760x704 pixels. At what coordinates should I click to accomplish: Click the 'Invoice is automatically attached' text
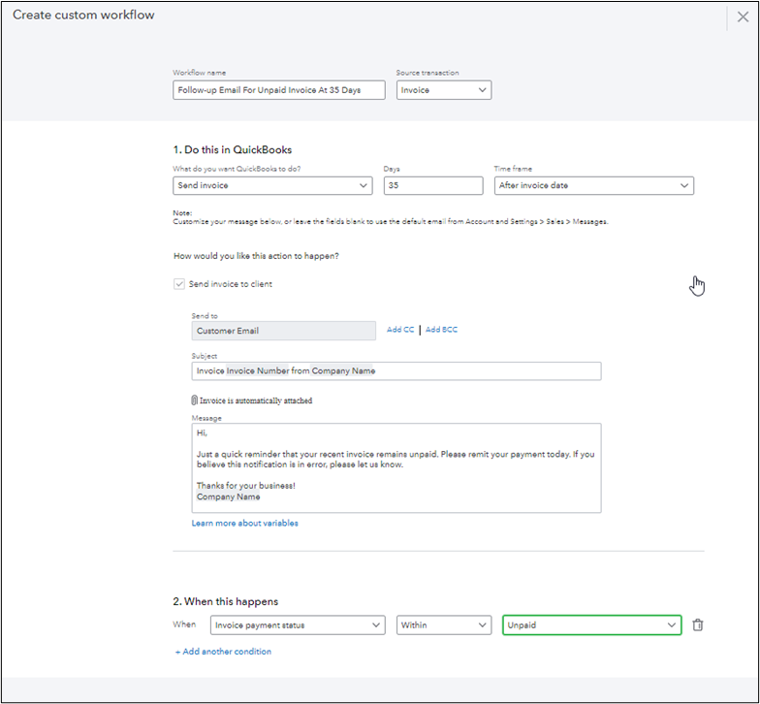point(256,400)
